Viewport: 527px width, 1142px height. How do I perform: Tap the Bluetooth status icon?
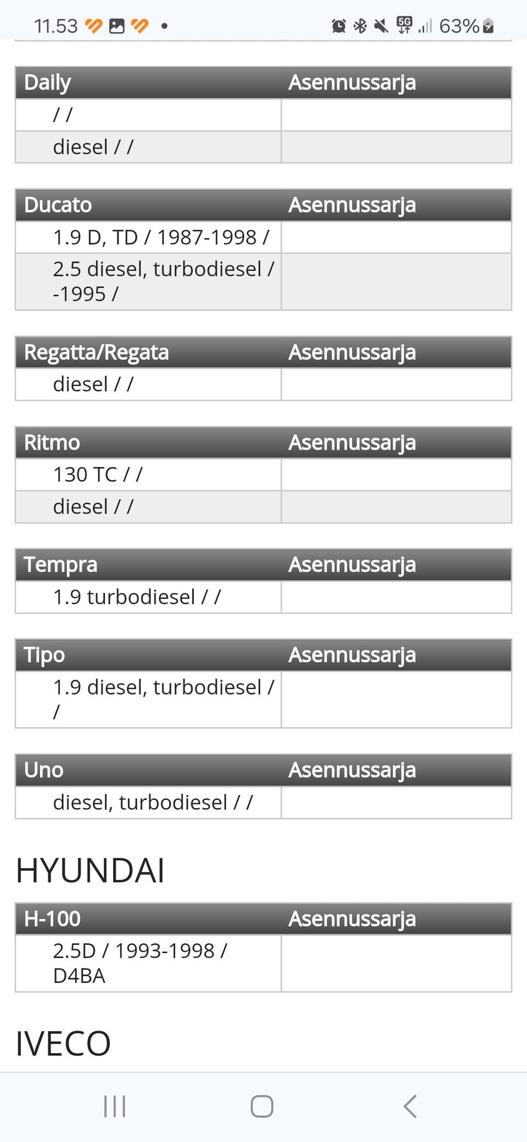pos(360,26)
